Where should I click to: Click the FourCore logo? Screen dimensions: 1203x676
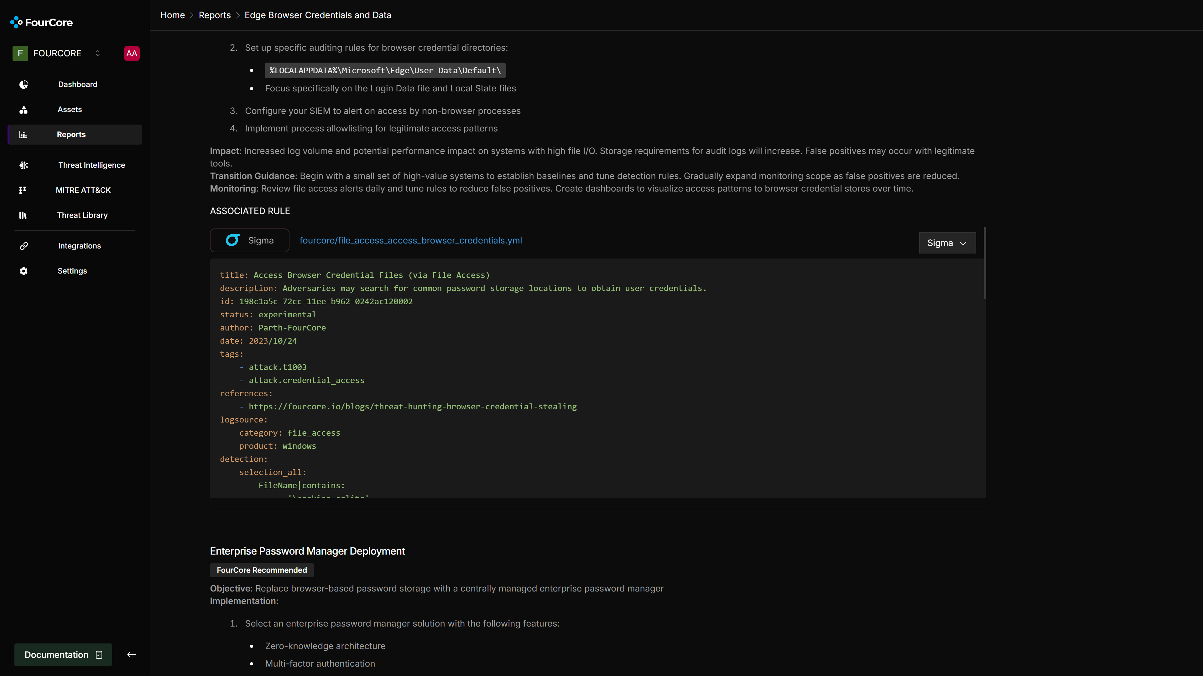[x=41, y=23]
